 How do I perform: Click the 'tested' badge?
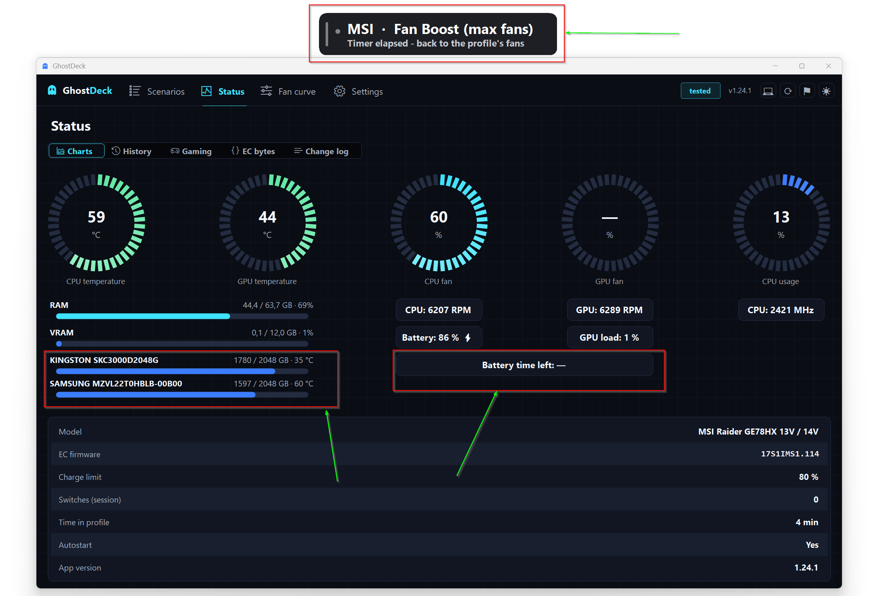(x=700, y=91)
